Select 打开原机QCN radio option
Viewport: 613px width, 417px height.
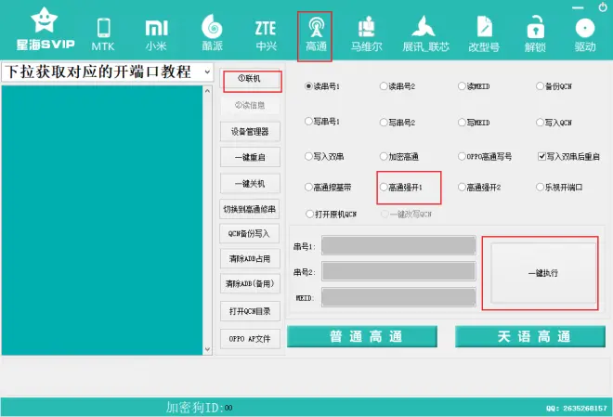click(x=332, y=215)
